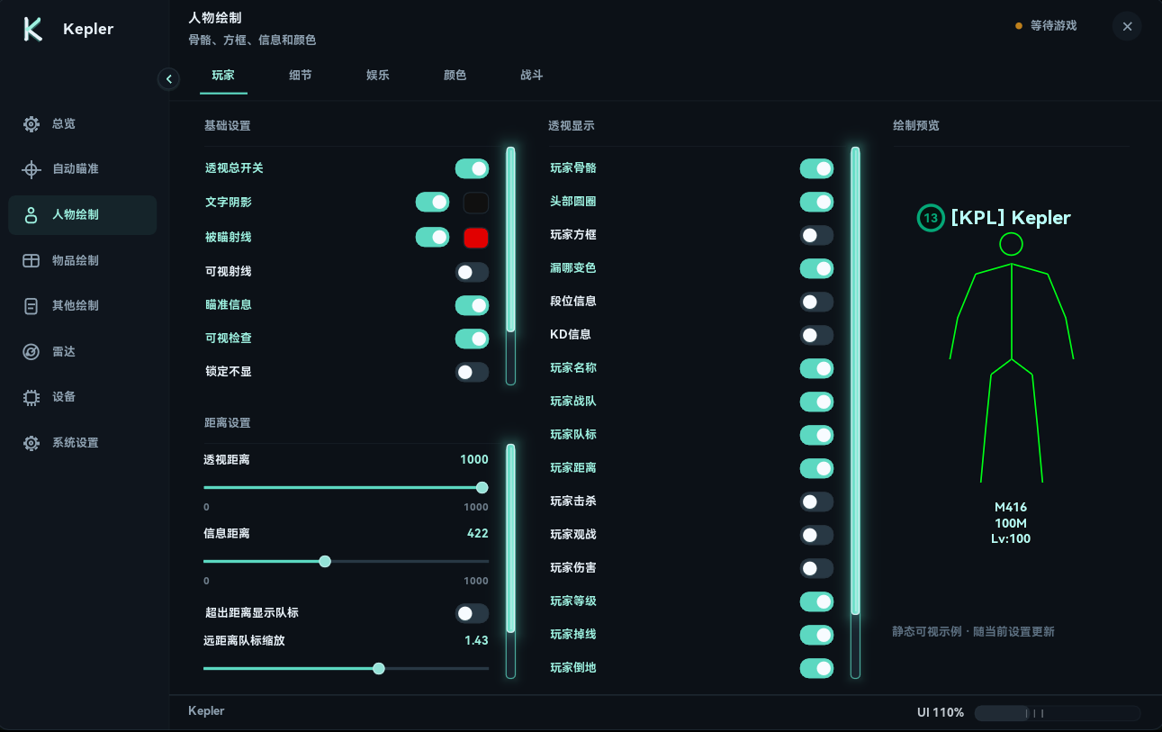Open the 雷达 radar icon
This screenshot has height=732, width=1162.
[x=32, y=352]
